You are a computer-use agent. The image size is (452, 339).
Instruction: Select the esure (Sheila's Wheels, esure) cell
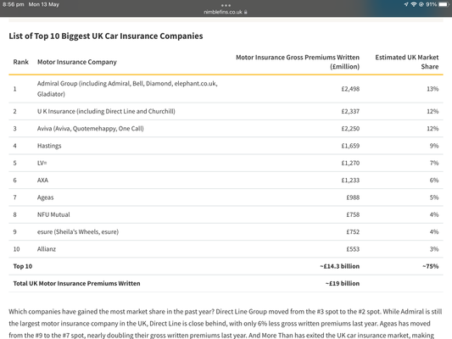click(78, 232)
